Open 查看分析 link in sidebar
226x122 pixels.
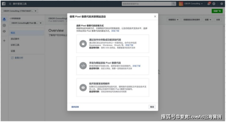coord(19,58)
